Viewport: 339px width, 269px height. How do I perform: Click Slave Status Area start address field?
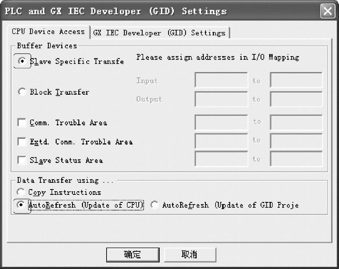[x=221, y=158]
